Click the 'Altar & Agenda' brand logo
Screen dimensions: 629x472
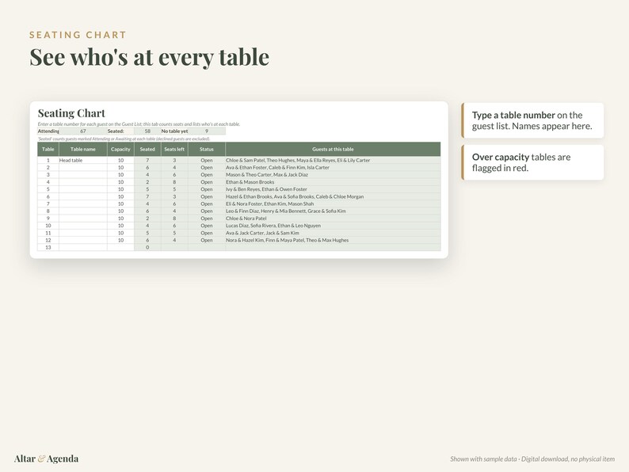click(x=46, y=459)
